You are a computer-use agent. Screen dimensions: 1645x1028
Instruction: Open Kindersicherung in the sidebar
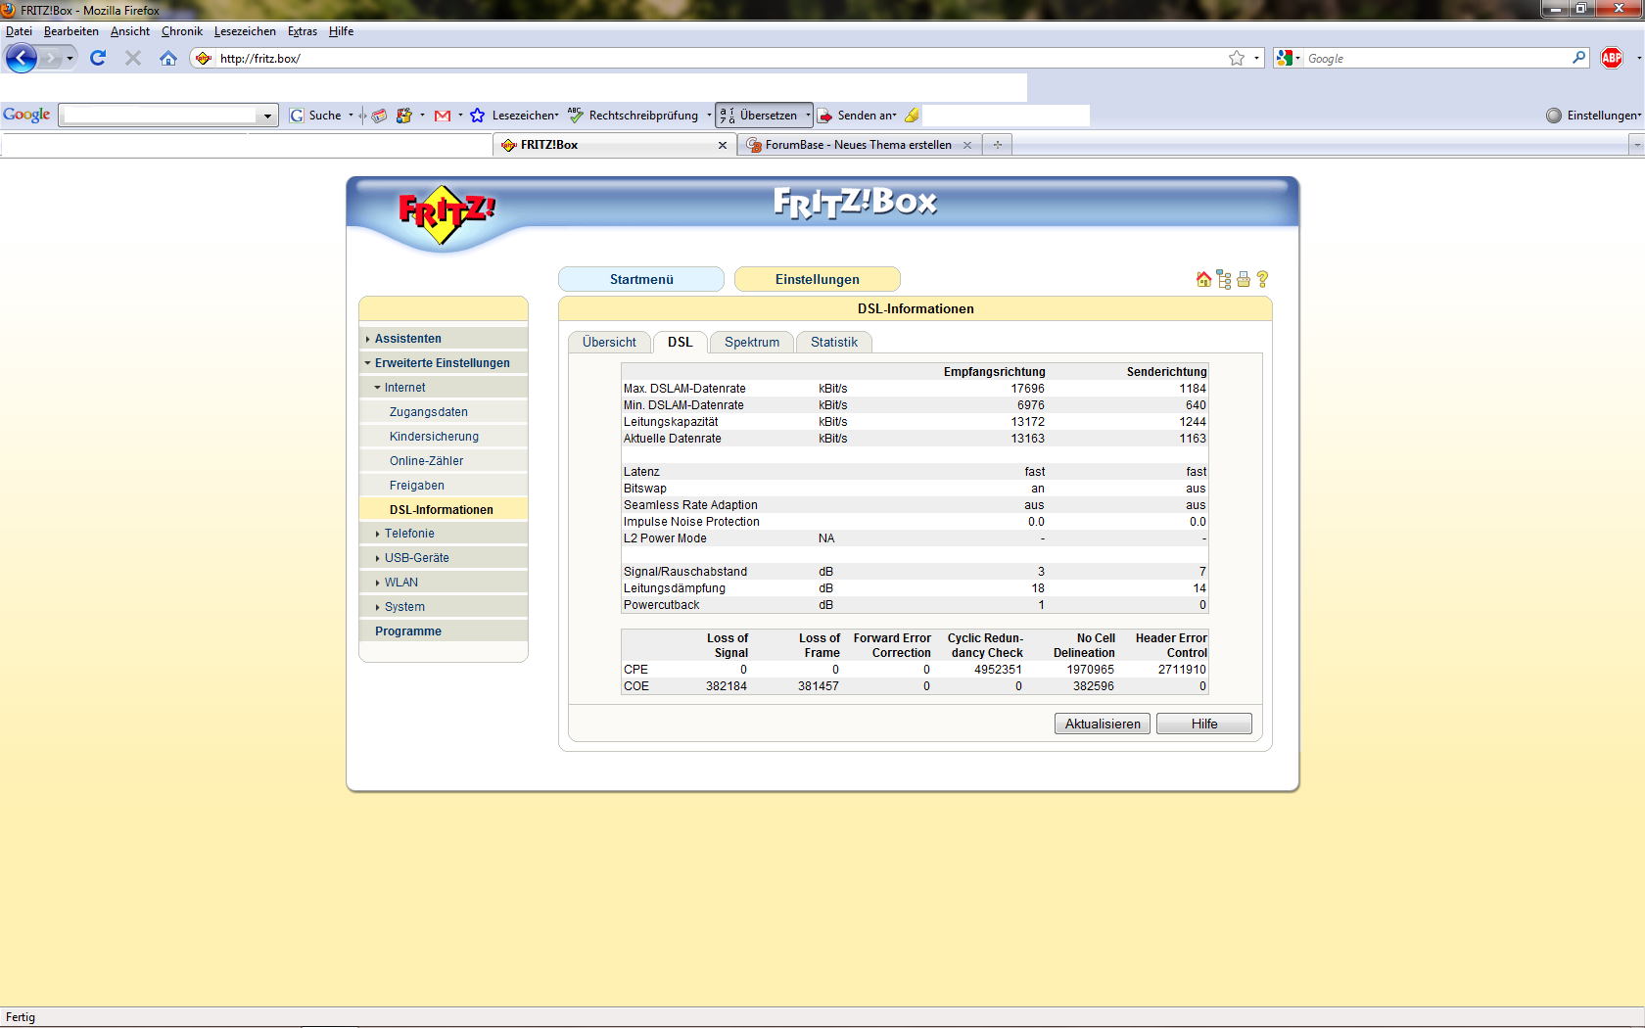[x=434, y=437]
